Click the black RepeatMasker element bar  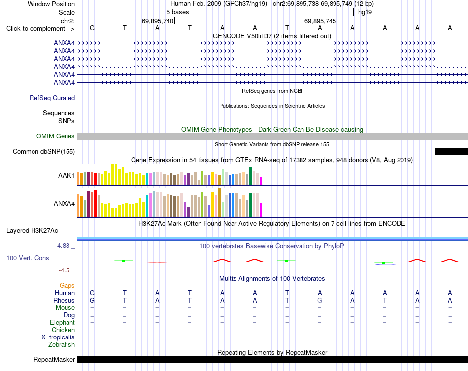272,359
